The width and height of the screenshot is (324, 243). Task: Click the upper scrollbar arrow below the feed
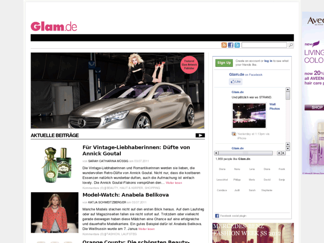(x=288, y=144)
